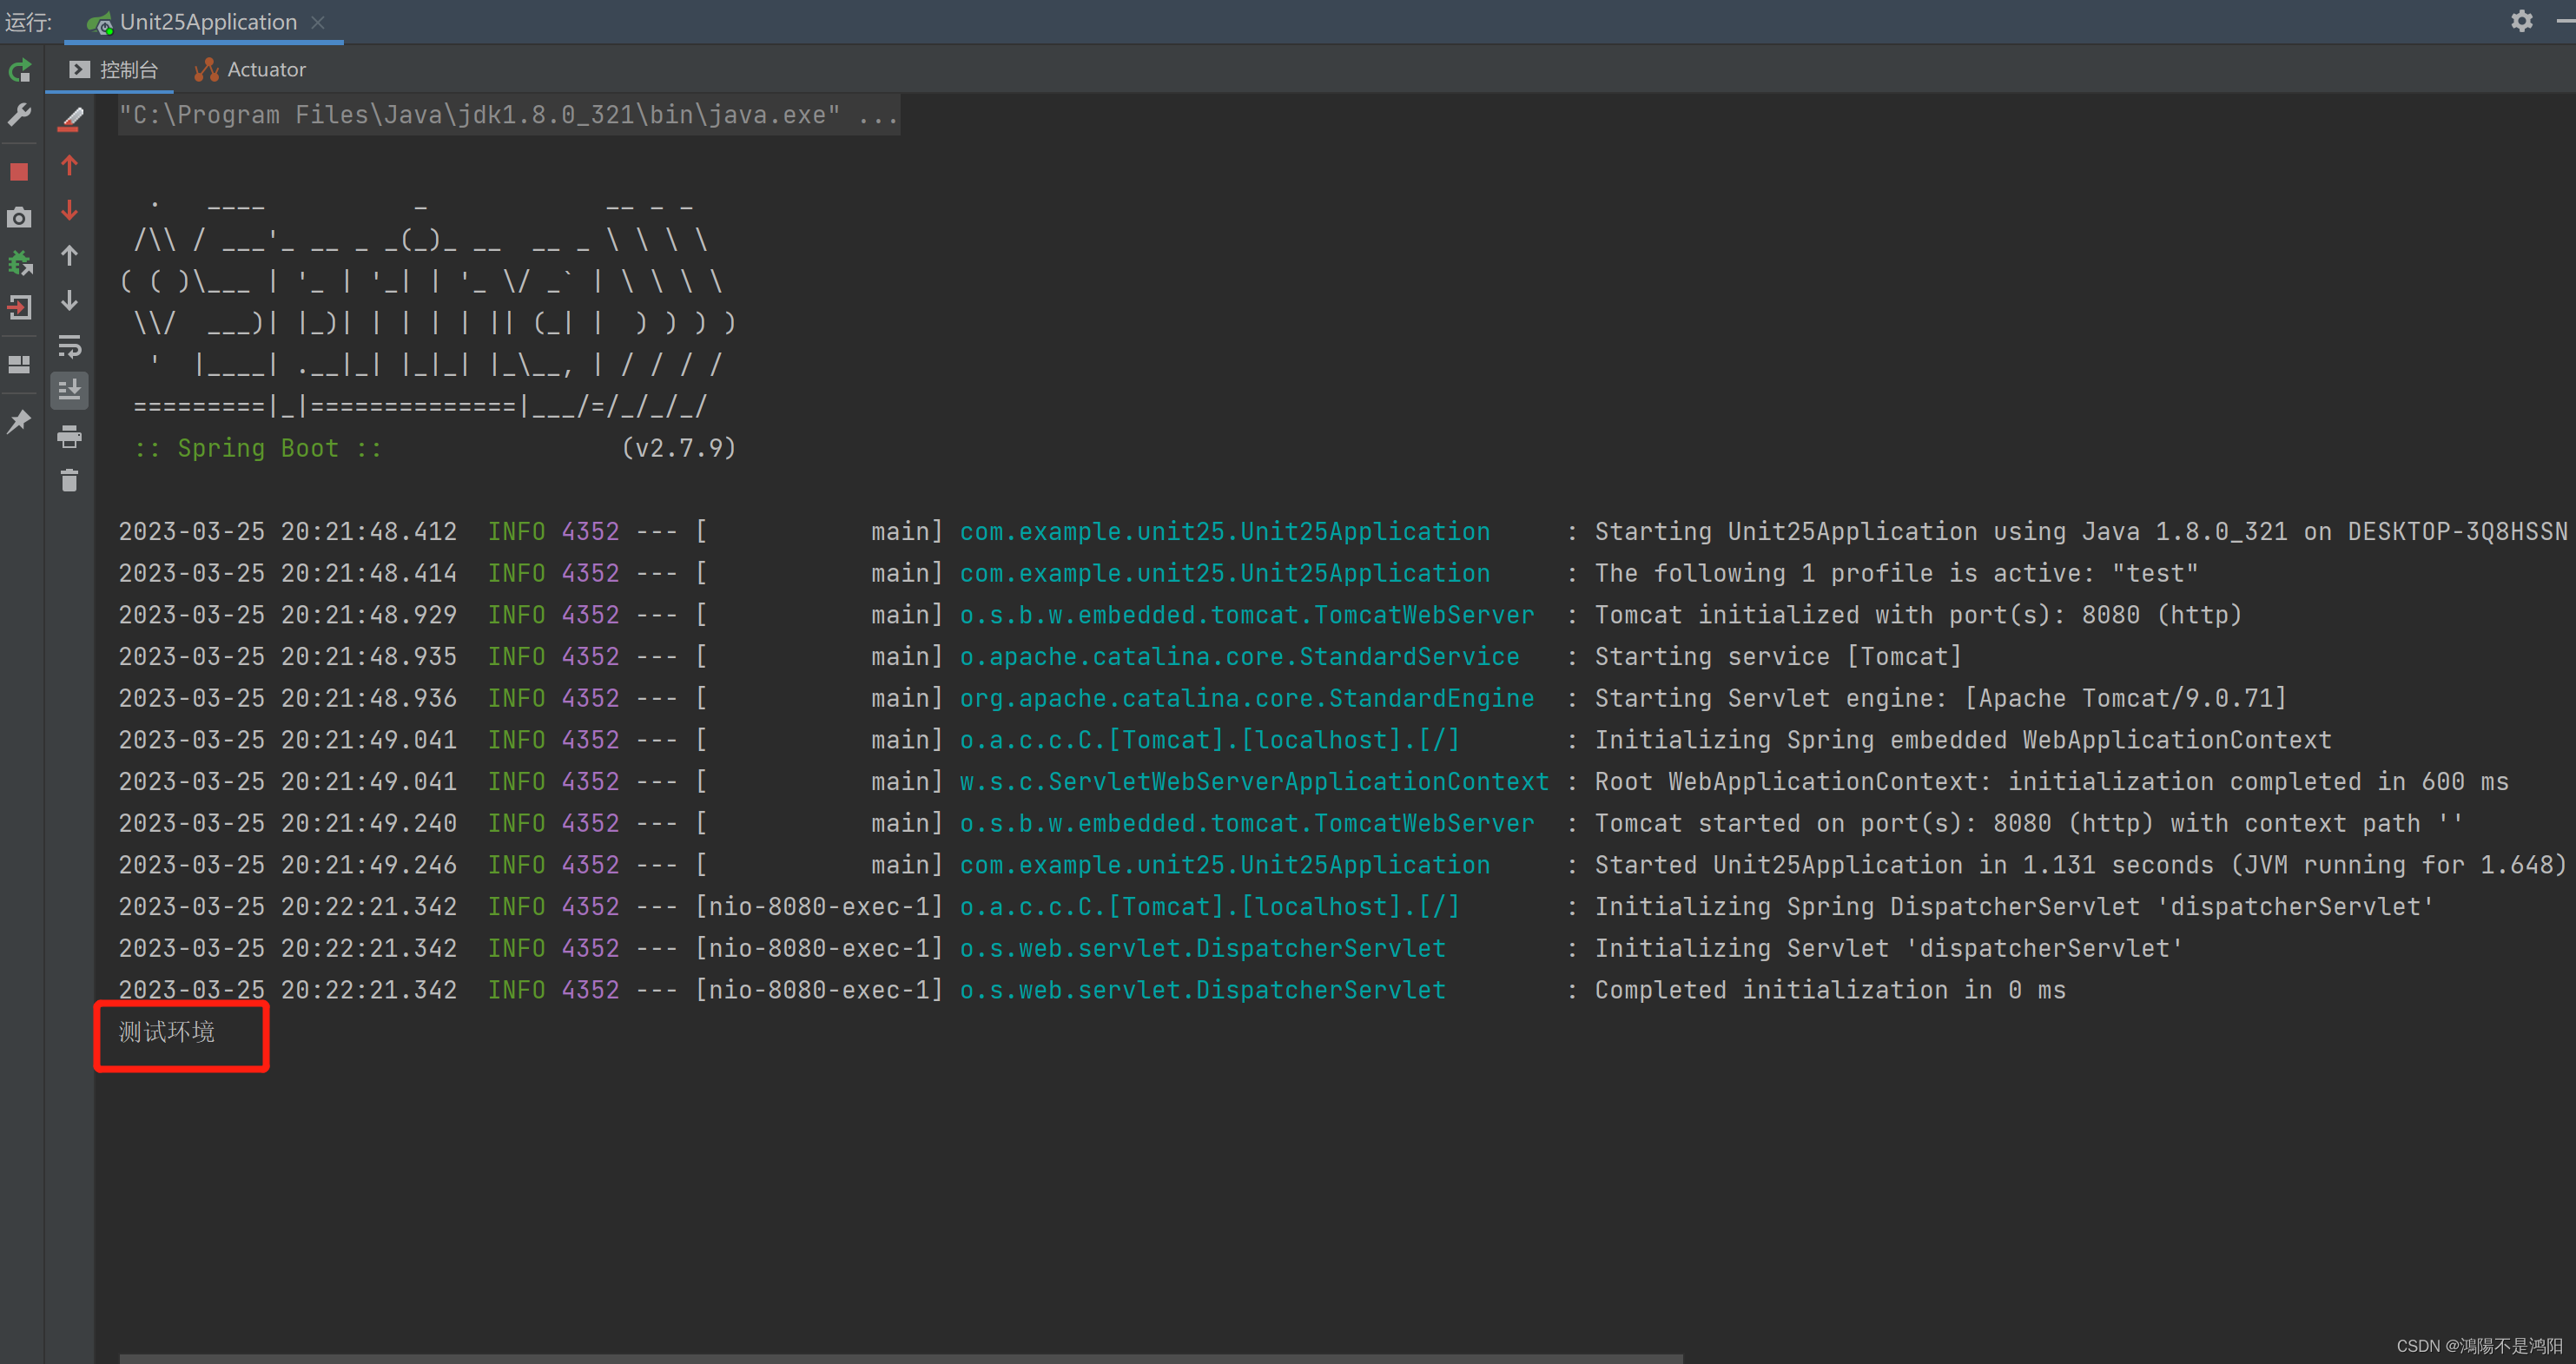Rerun the Unit25Application
Image resolution: width=2576 pixels, height=1364 pixels.
19,69
